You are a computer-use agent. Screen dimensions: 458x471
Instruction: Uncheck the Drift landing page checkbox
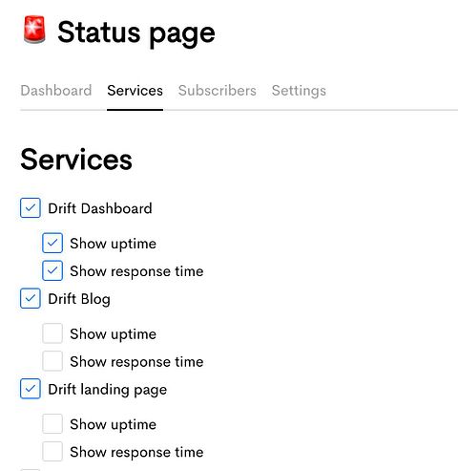(x=31, y=389)
